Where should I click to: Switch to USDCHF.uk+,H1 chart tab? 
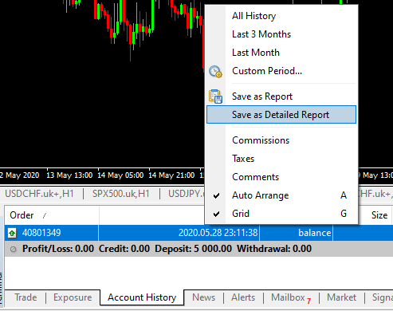point(39,194)
